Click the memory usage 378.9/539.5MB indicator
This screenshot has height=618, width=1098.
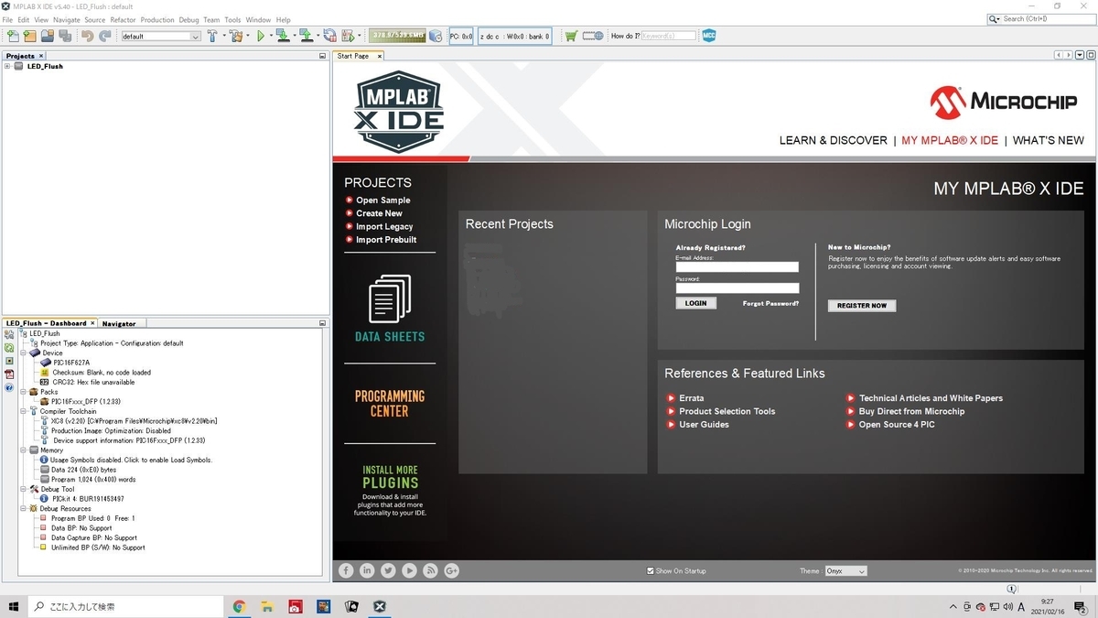tap(397, 36)
